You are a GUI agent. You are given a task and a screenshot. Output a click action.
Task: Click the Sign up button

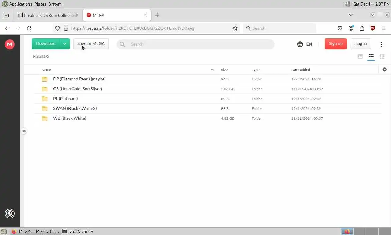click(x=336, y=44)
